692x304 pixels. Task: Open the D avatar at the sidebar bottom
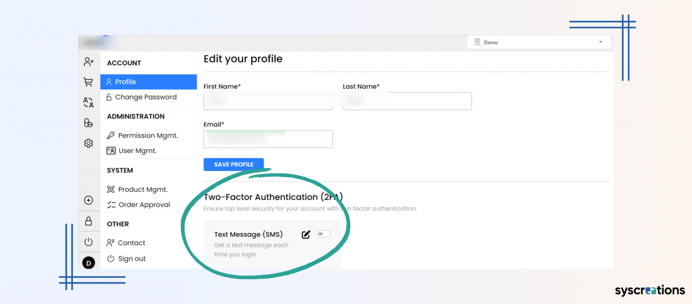(x=89, y=263)
